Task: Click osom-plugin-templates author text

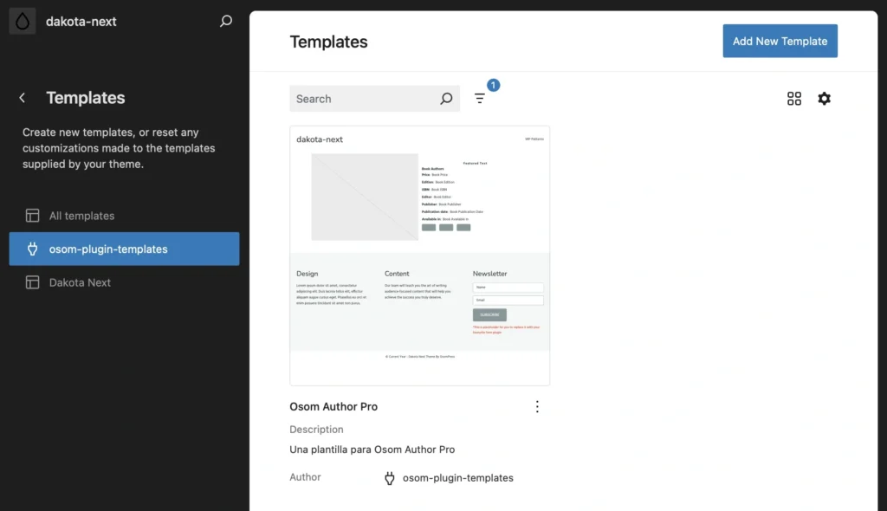Action: pyautogui.click(x=458, y=477)
